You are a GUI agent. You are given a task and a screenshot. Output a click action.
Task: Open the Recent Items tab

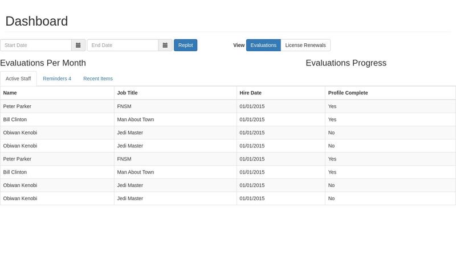point(98,79)
